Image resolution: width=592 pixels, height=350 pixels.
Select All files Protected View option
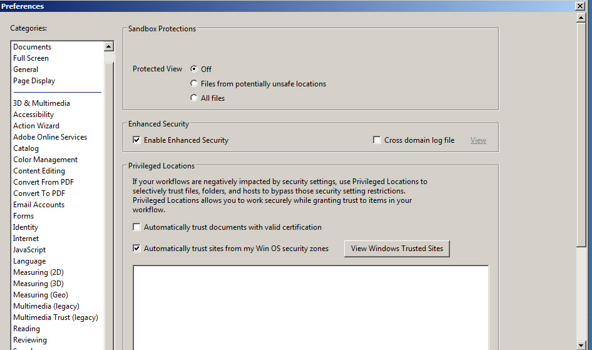(x=194, y=98)
